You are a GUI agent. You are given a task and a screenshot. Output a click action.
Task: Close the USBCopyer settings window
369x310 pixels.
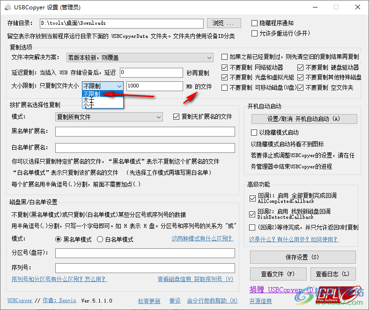pyautogui.click(x=358, y=7)
